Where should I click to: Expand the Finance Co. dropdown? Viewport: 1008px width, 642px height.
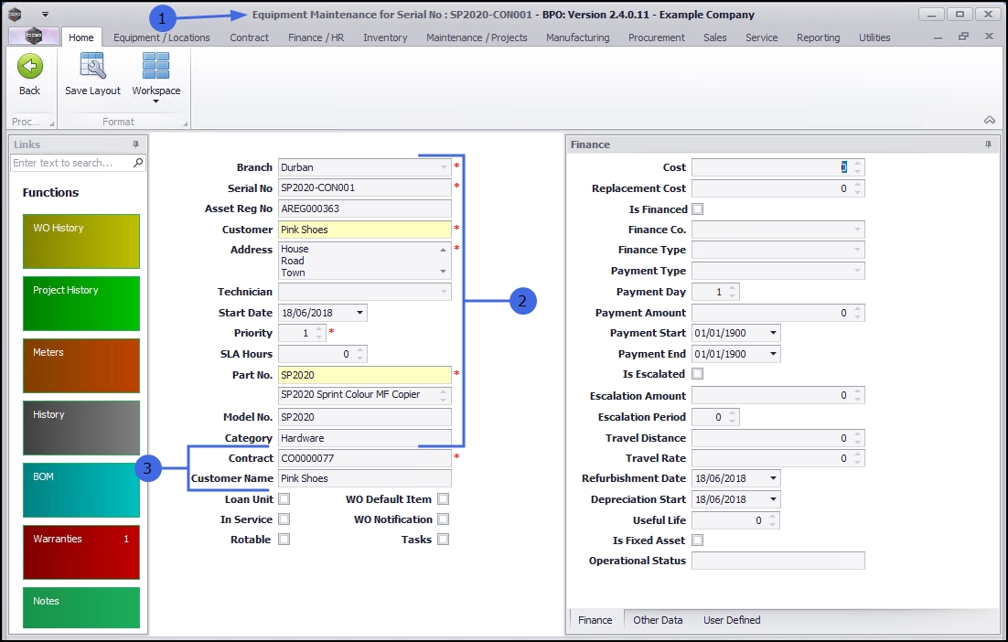[x=857, y=230]
